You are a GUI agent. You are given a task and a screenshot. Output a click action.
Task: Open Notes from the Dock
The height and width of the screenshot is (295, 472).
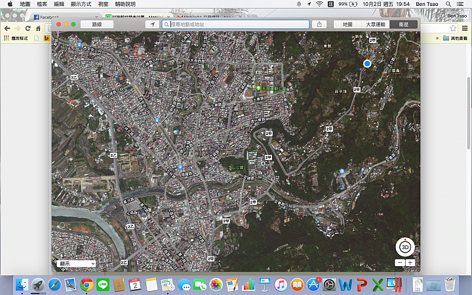tap(151, 285)
